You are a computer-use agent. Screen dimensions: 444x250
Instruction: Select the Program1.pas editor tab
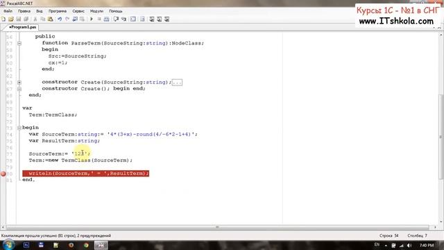point(22,27)
